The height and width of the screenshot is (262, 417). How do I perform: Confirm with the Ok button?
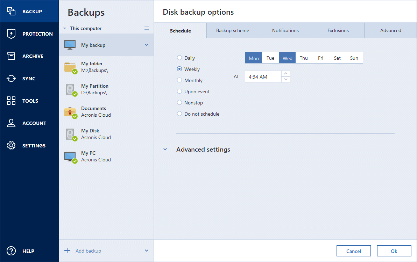click(394, 251)
